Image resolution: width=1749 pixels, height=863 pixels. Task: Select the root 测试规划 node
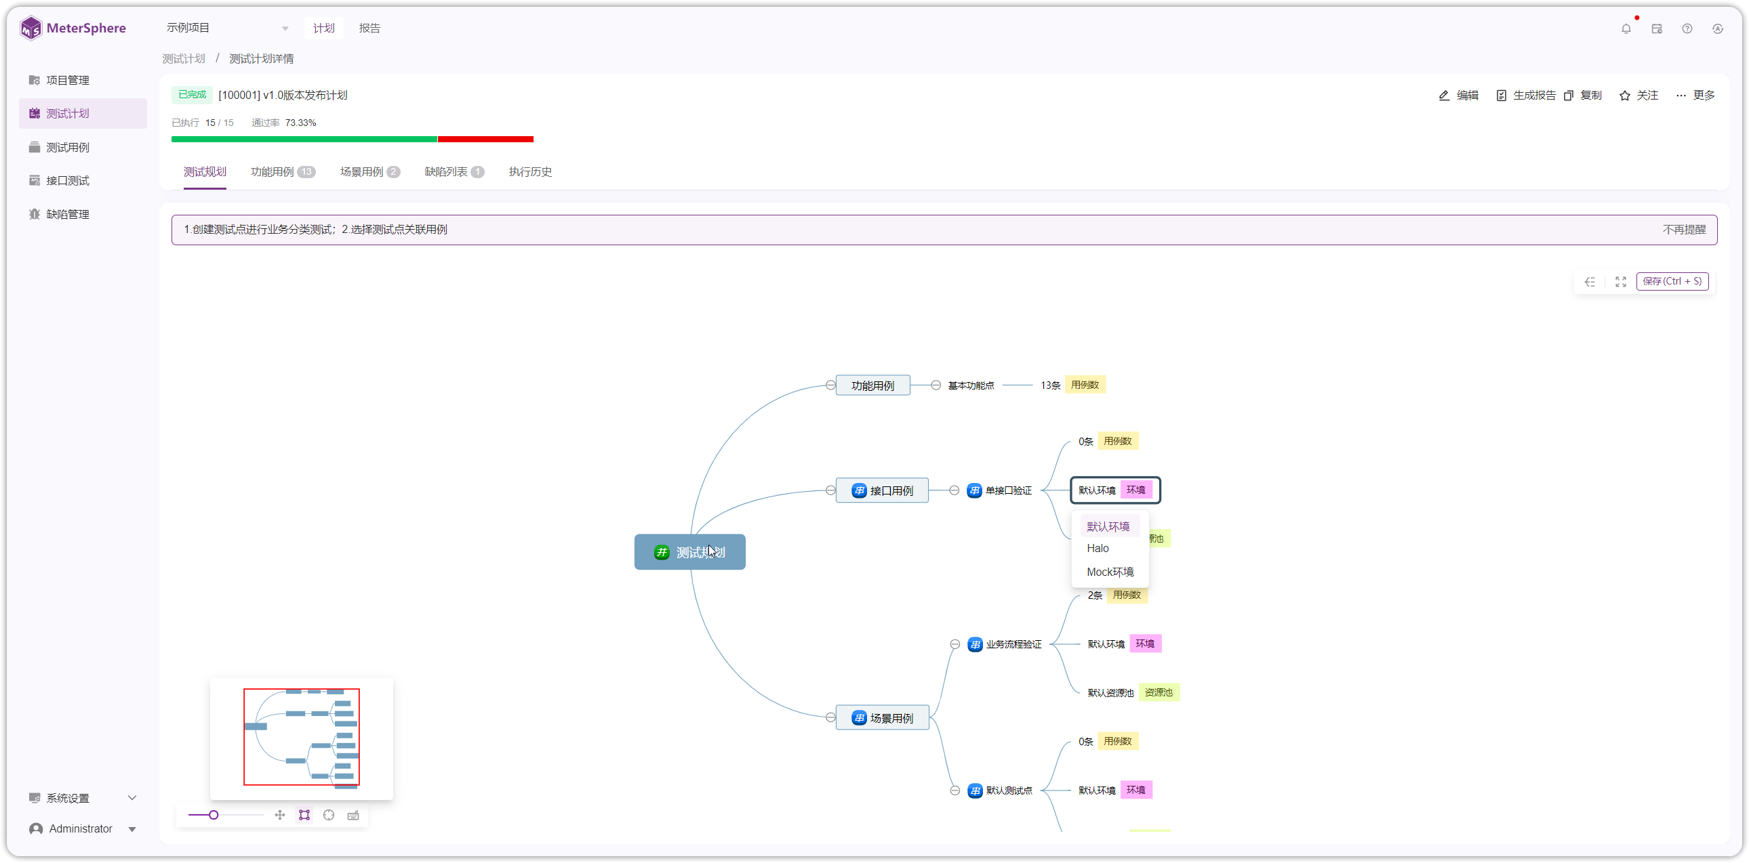click(x=690, y=552)
